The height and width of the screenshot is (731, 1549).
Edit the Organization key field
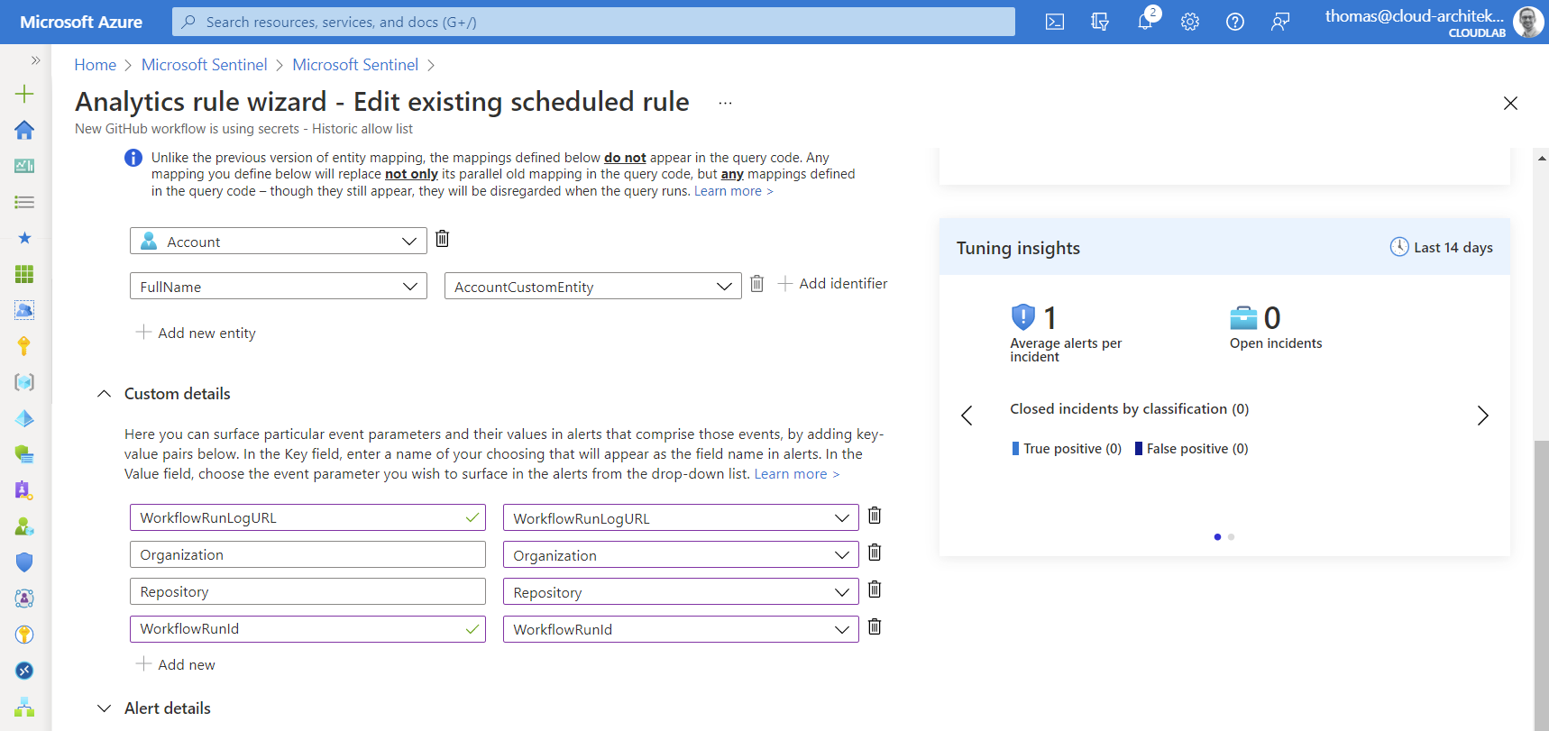coord(307,554)
